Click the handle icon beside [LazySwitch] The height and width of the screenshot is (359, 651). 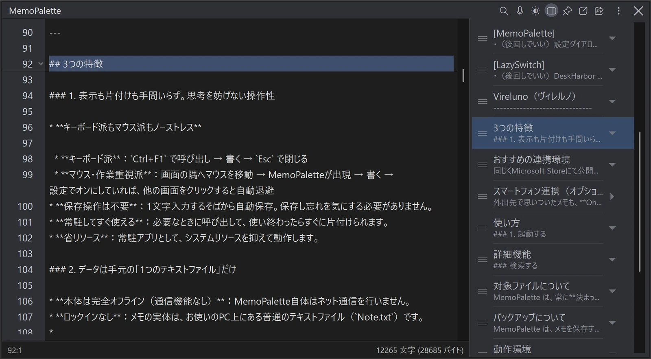coord(483,70)
